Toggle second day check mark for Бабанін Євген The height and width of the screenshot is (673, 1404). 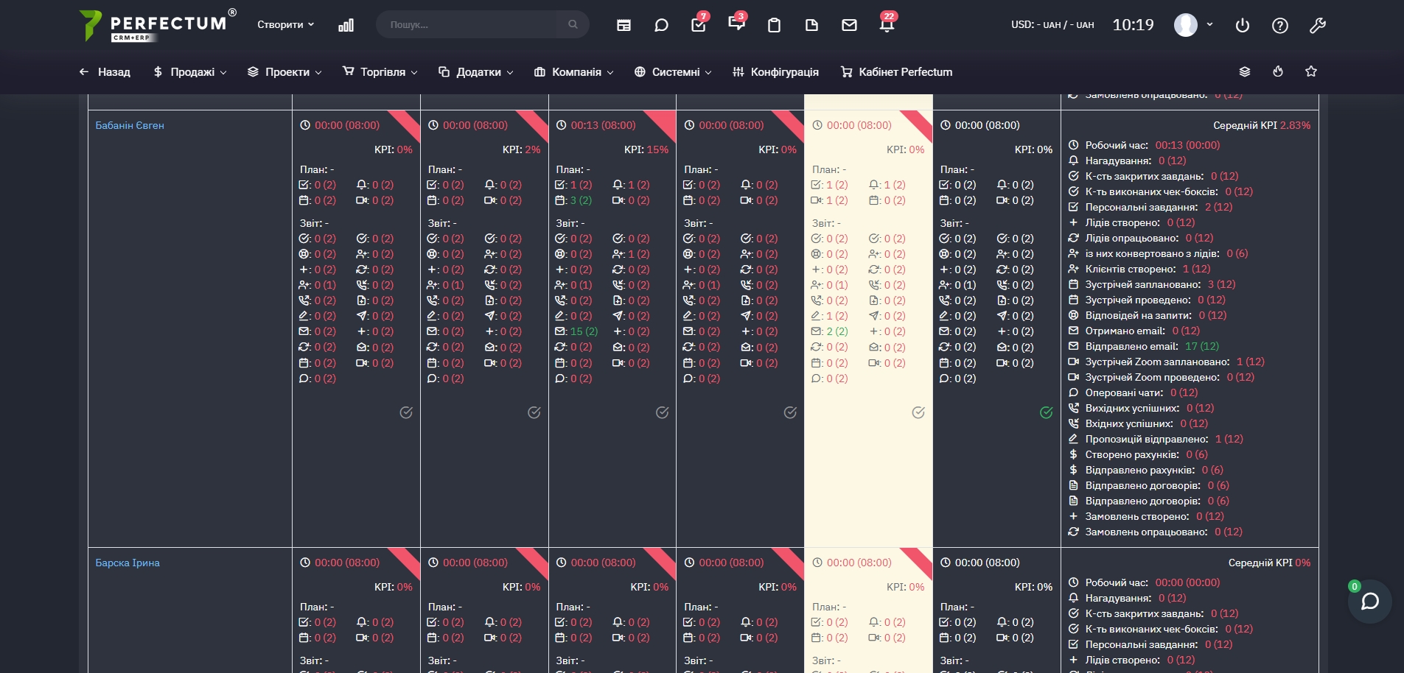pyautogui.click(x=534, y=412)
